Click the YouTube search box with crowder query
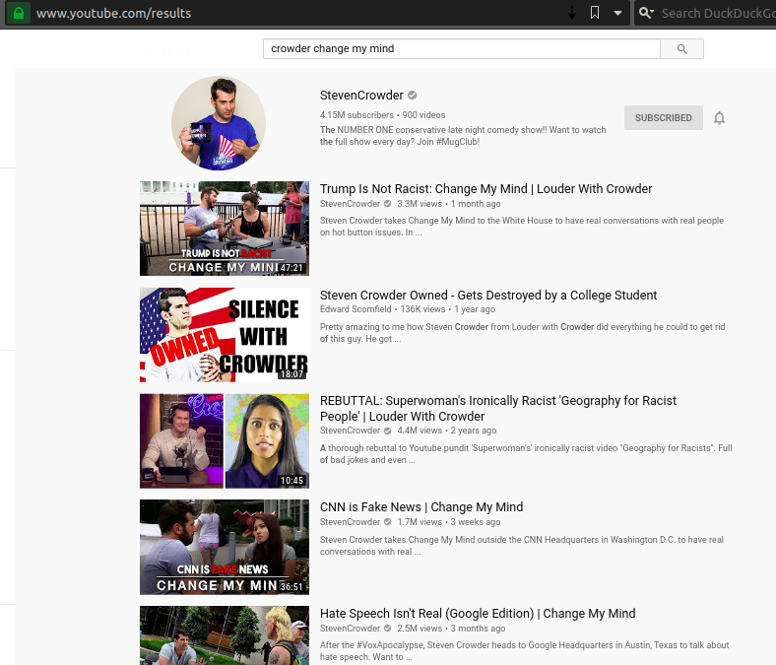This screenshot has width=776, height=665. click(x=461, y=49)
